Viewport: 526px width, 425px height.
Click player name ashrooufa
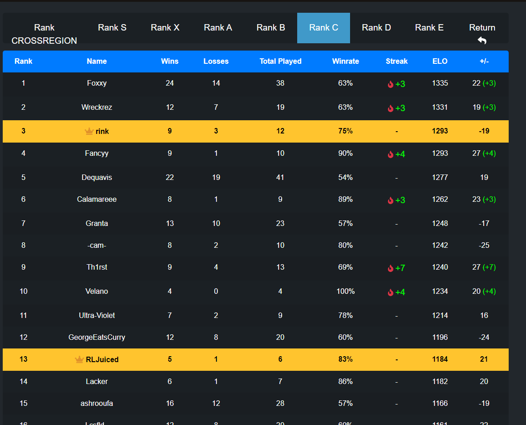pos(97,403)
